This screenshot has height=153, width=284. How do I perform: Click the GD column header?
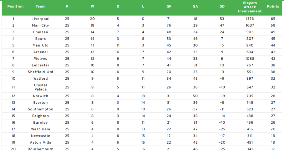(x=222, y=7)
